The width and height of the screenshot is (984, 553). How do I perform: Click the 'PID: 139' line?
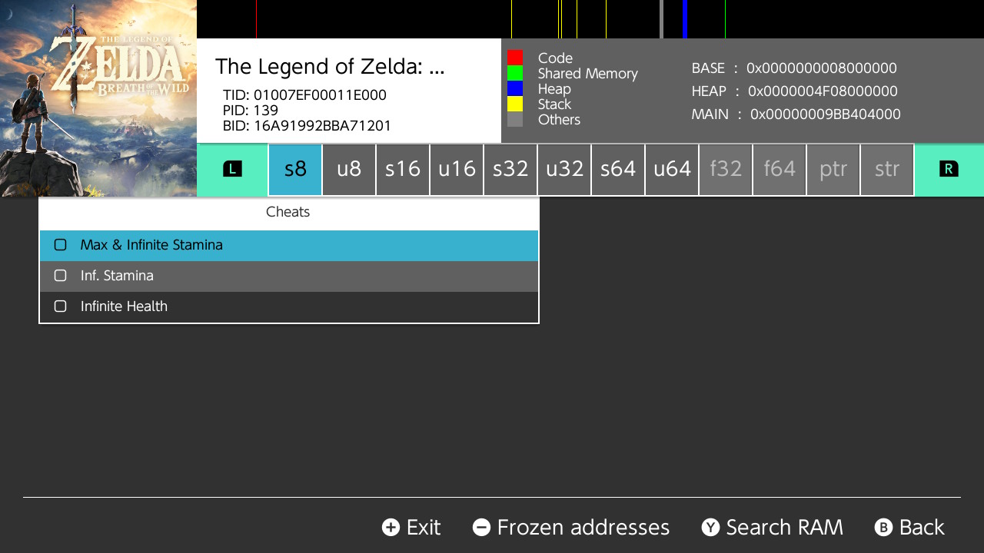251,111
